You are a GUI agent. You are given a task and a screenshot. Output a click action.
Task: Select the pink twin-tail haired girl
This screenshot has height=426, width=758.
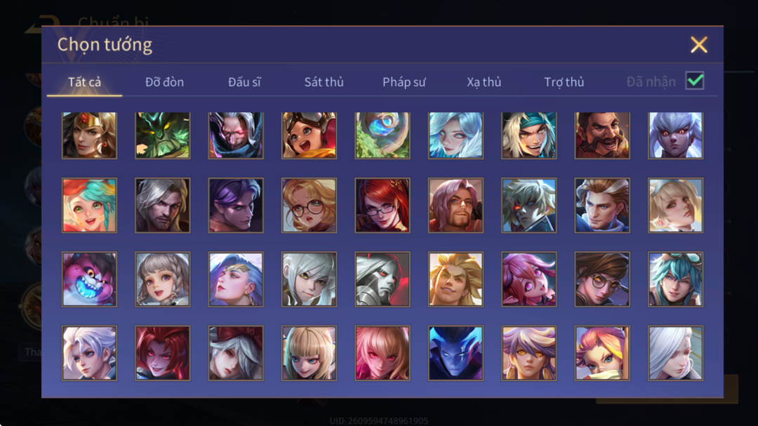click(x=529, y=279)
